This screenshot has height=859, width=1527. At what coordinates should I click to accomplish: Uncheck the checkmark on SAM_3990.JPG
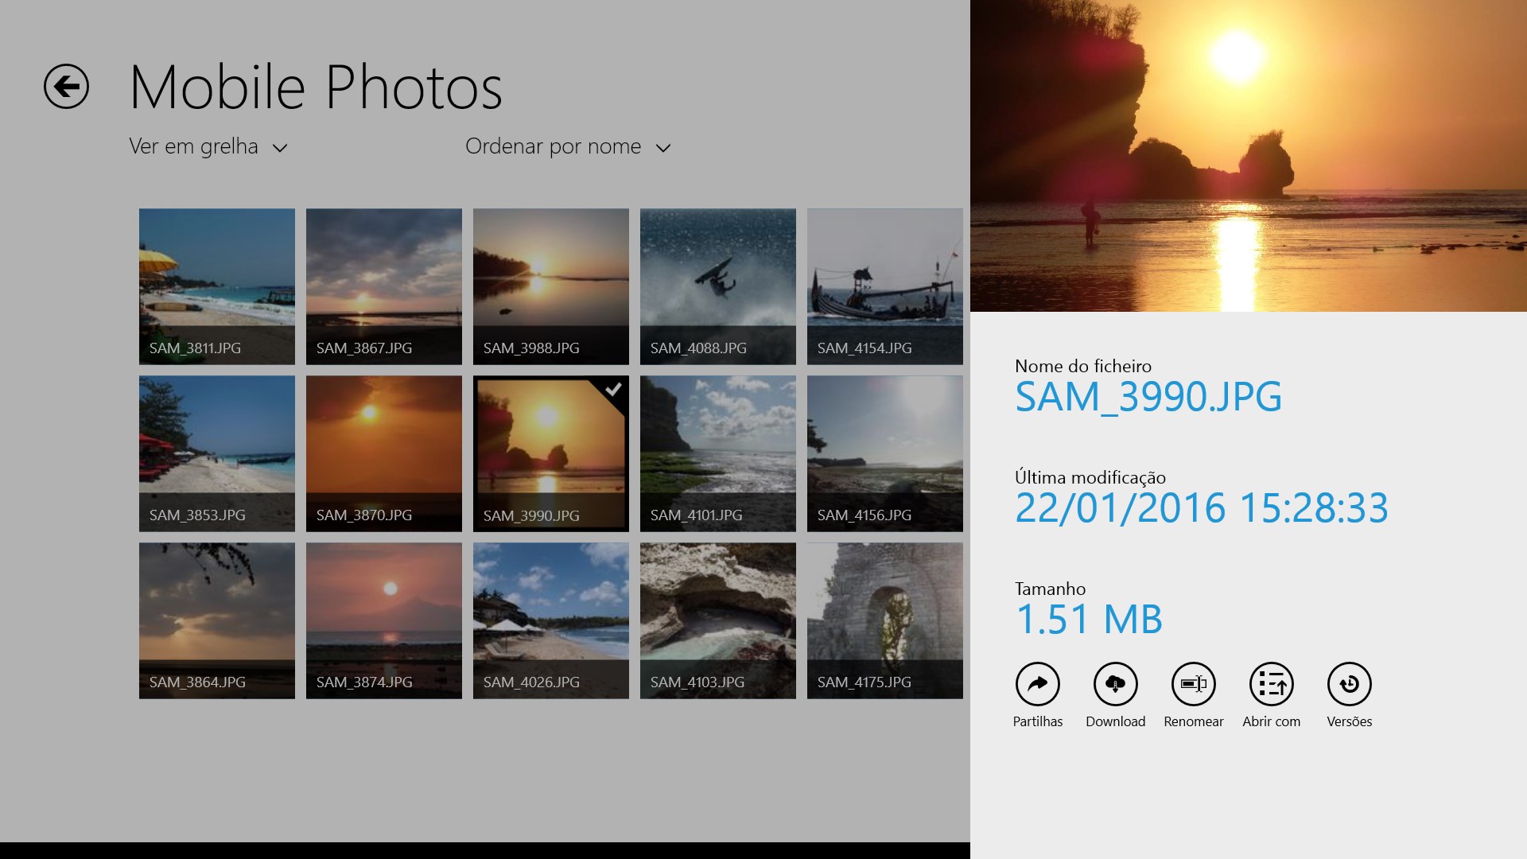(x=613, y=390)
